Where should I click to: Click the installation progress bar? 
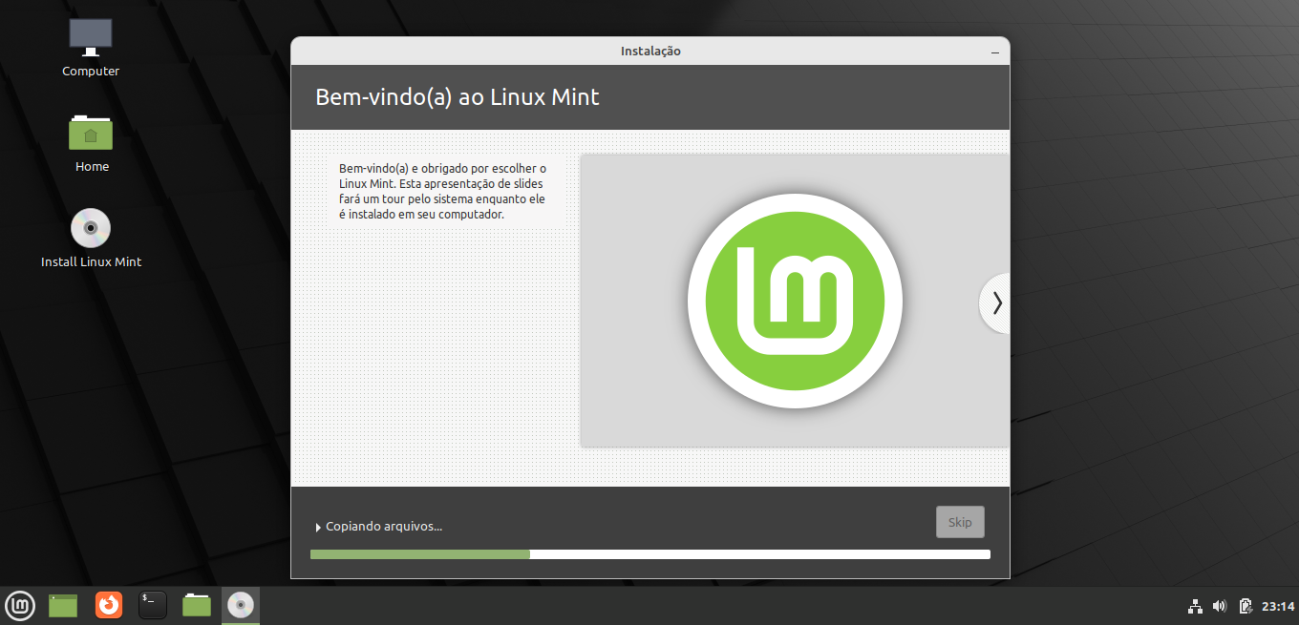coord(650,554)
